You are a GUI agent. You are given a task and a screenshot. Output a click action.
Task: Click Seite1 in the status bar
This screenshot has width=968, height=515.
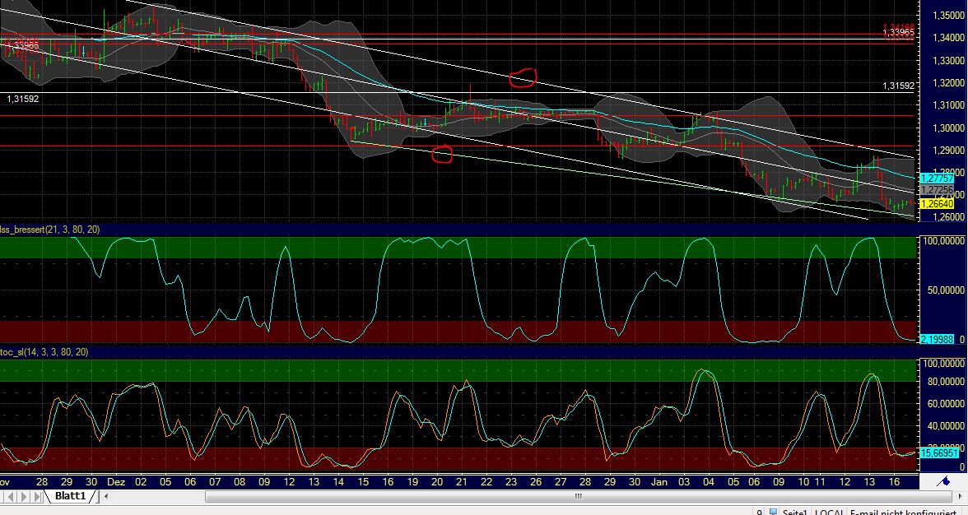point(795,513)
